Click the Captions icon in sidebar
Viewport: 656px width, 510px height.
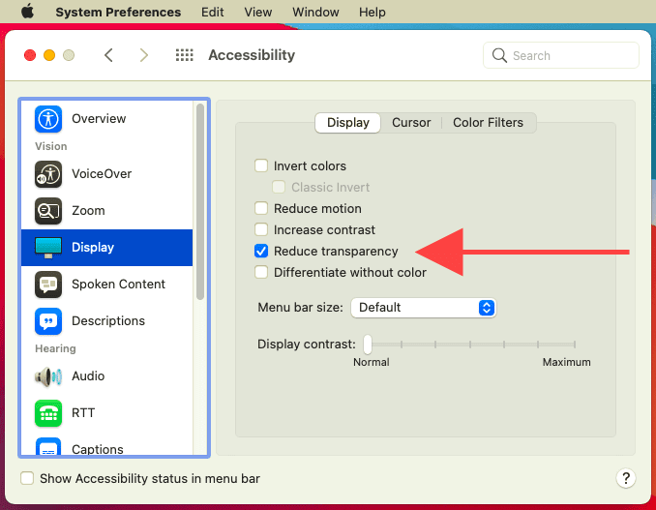point(48,447)
